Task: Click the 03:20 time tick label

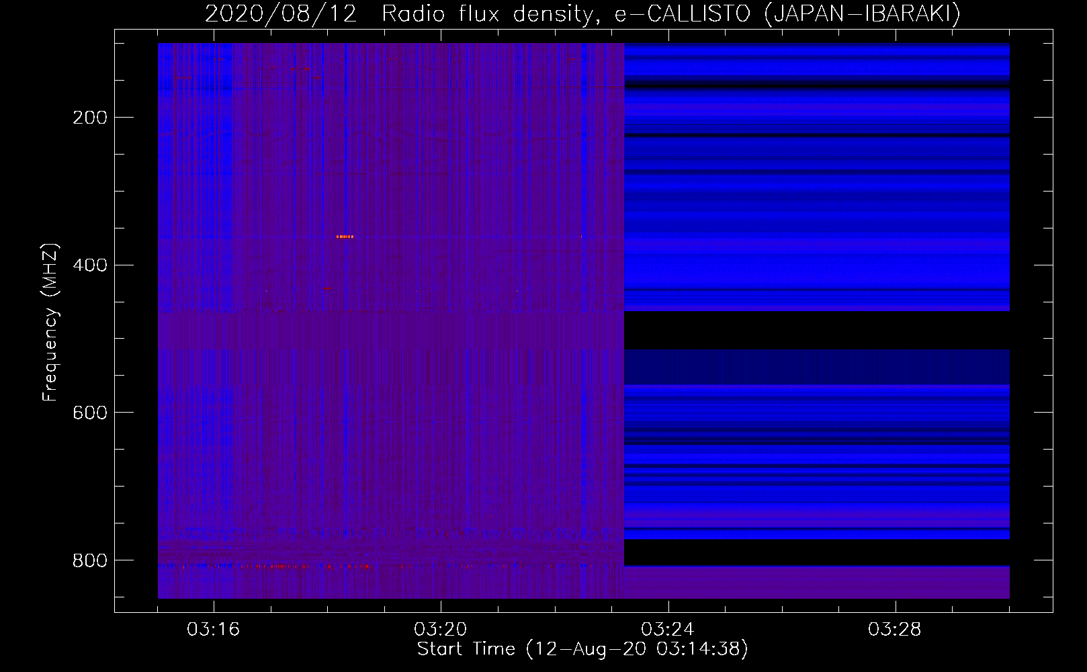Action: click(441, 630)
